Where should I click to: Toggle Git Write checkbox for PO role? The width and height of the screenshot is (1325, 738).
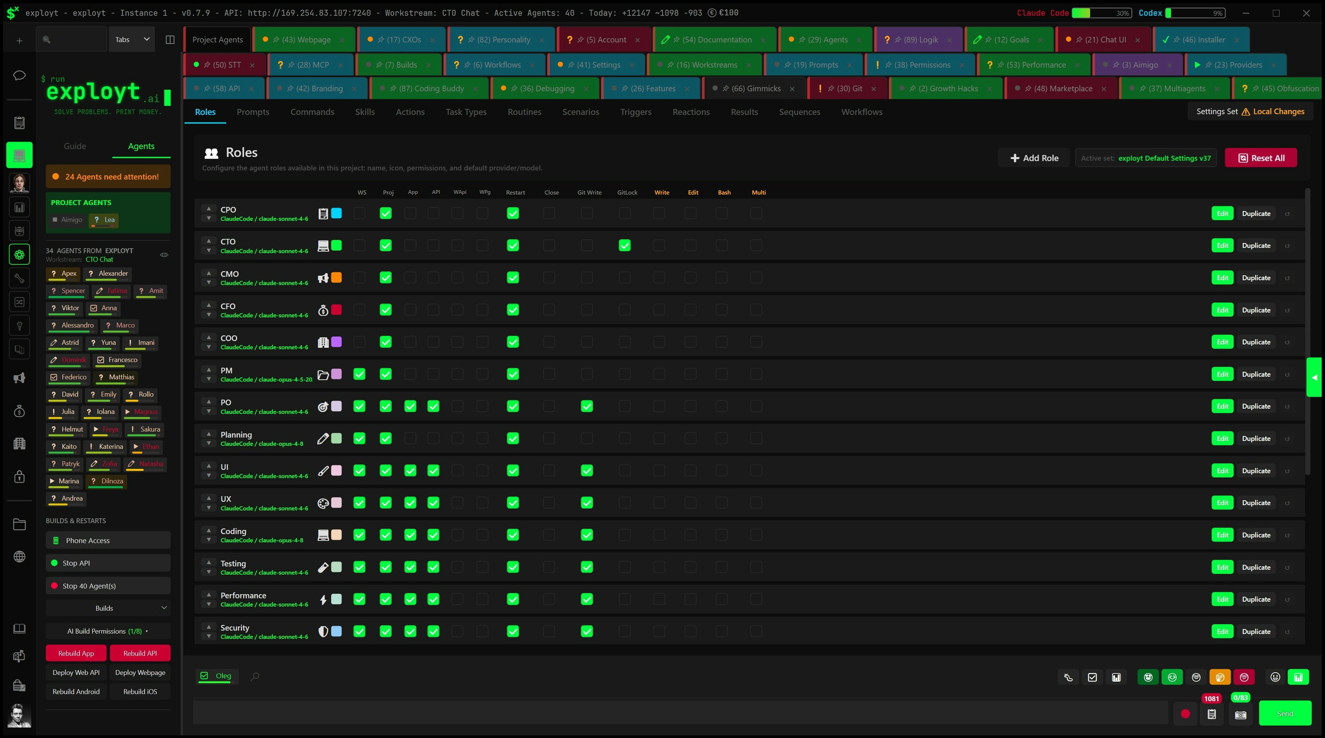click(x=586, y=406)
